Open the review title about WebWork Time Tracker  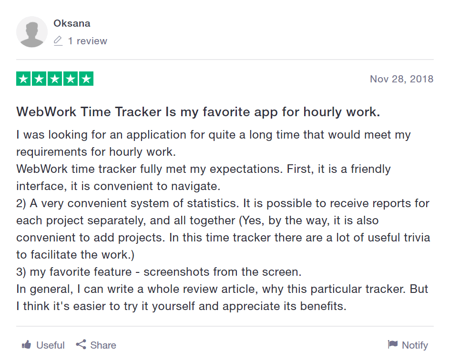(x=198, y=112)
